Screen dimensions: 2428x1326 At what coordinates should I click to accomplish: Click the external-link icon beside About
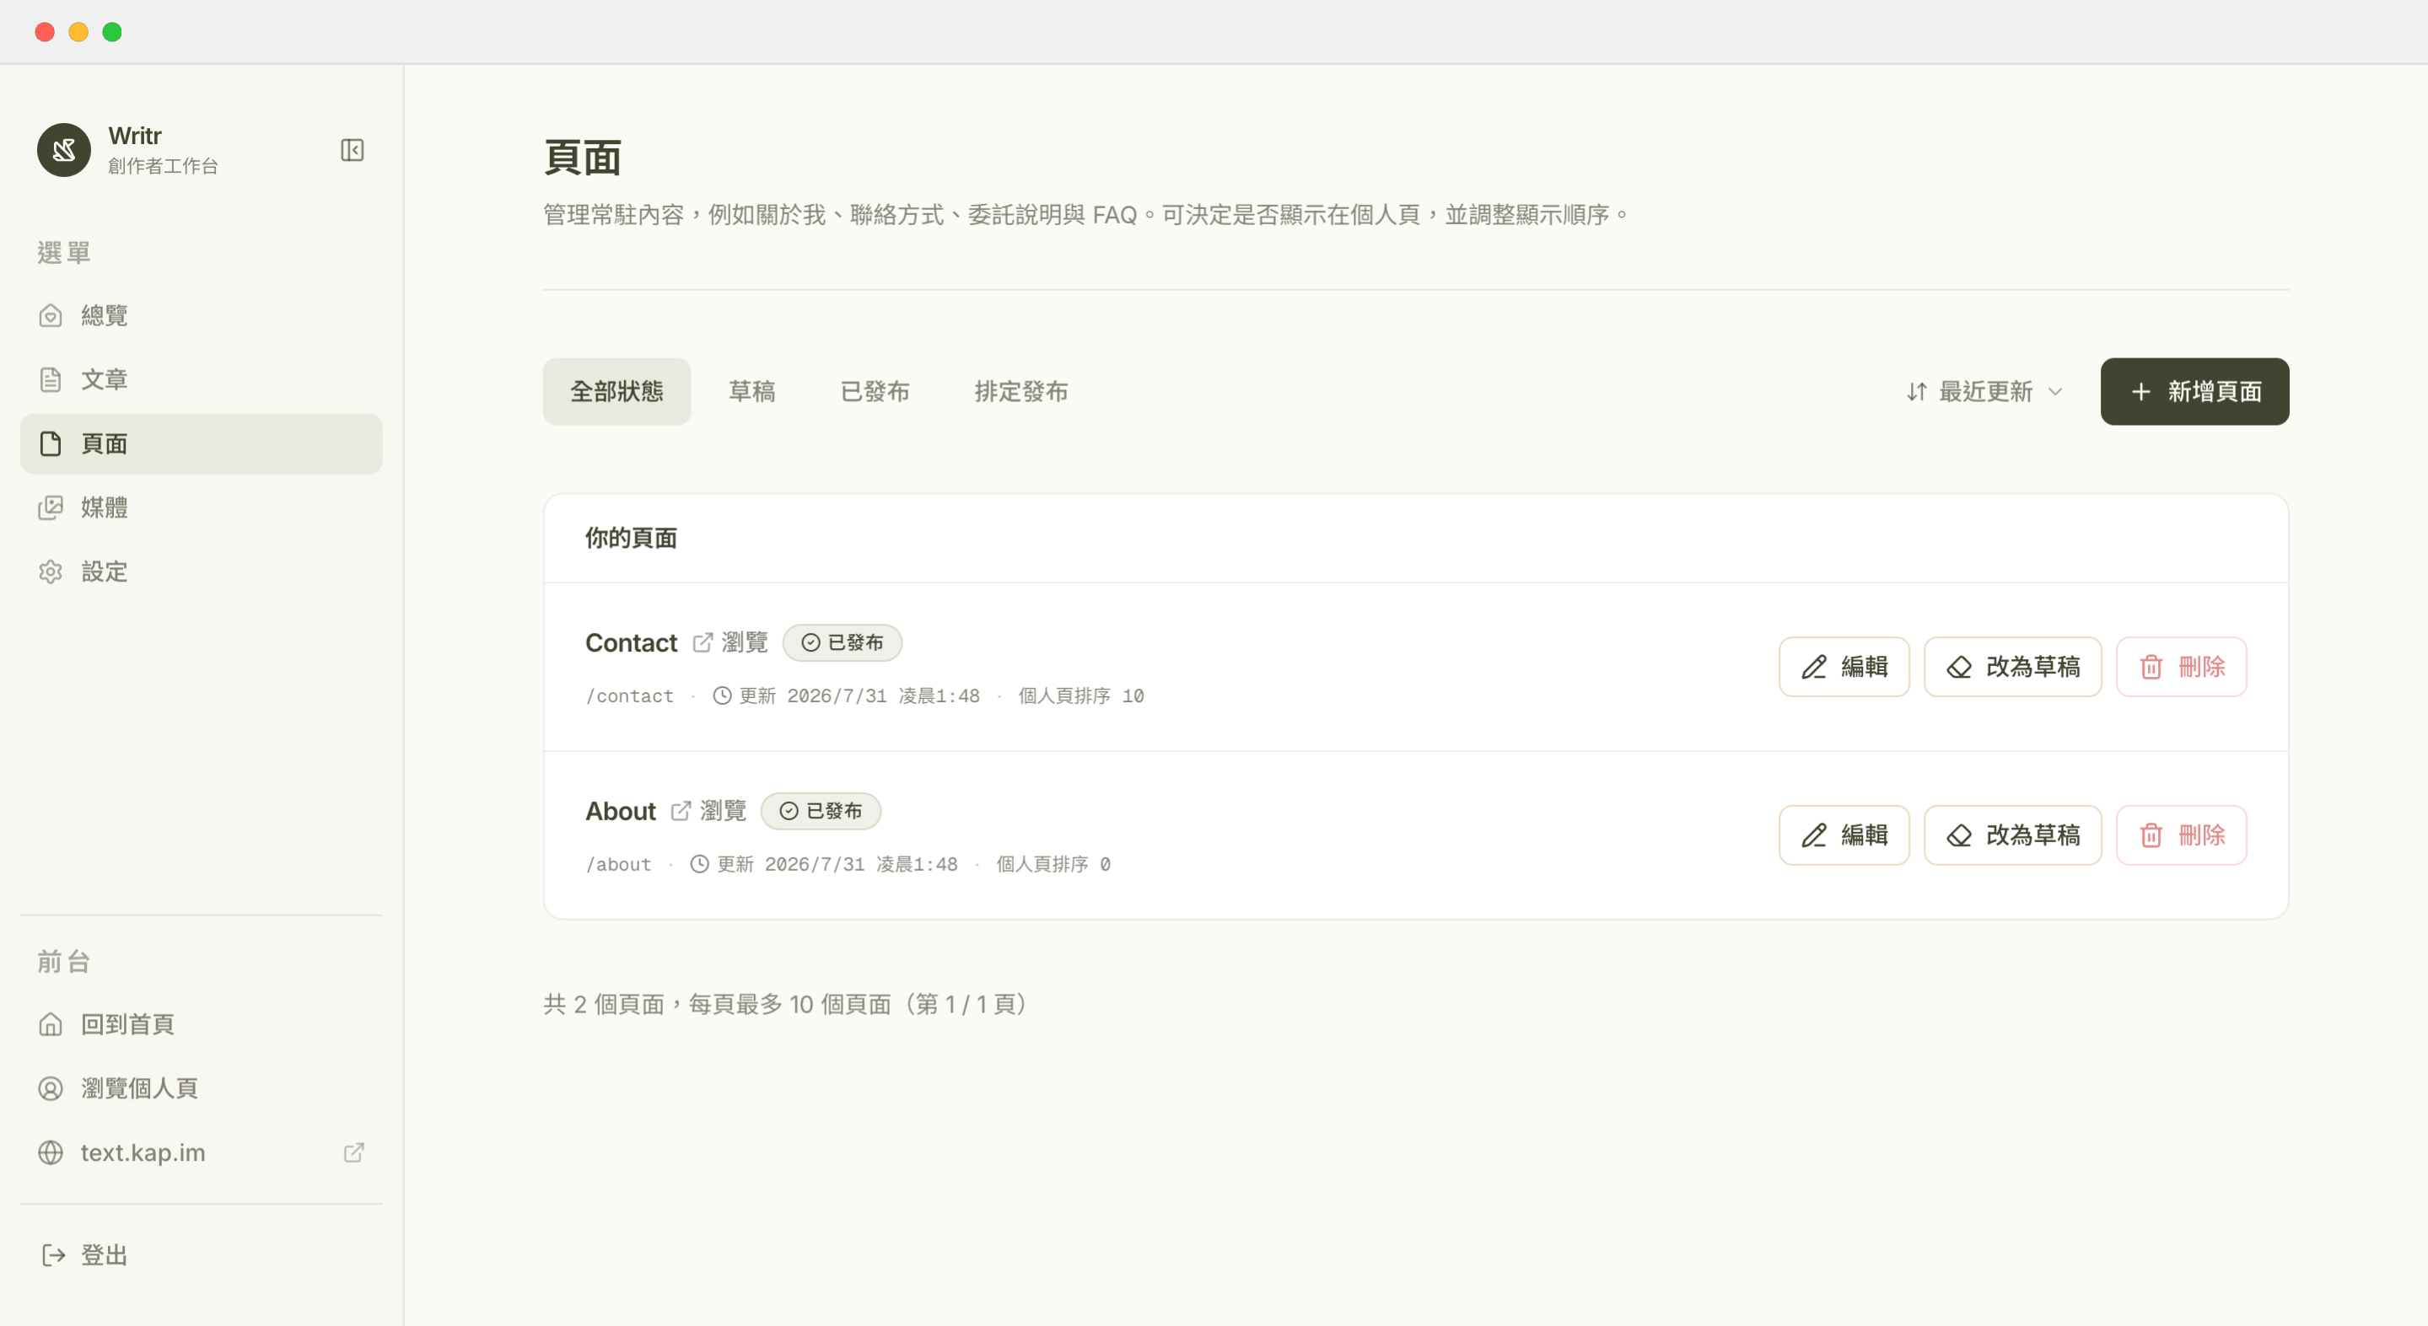(x=681, y=810)
